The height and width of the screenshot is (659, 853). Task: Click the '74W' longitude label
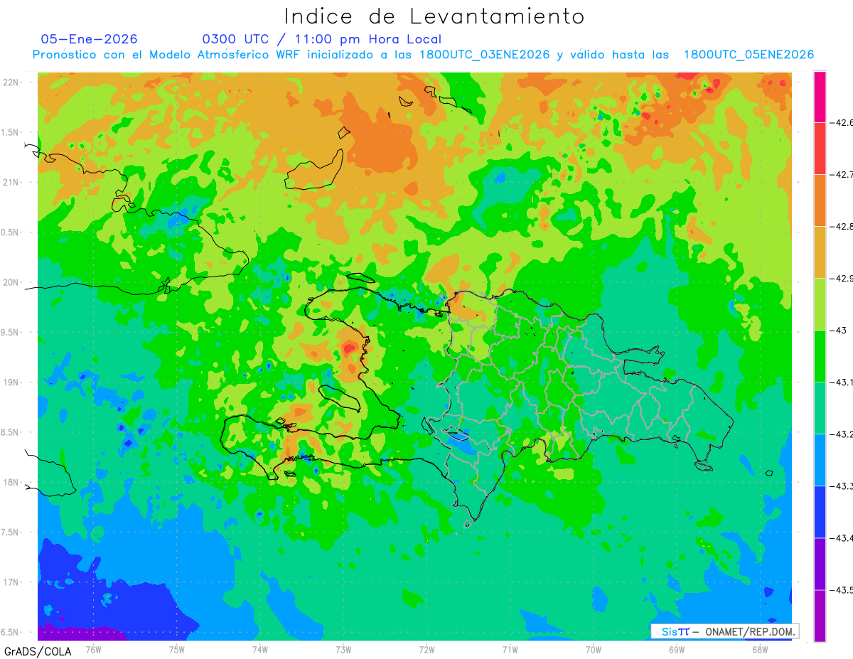coord(260,649)
